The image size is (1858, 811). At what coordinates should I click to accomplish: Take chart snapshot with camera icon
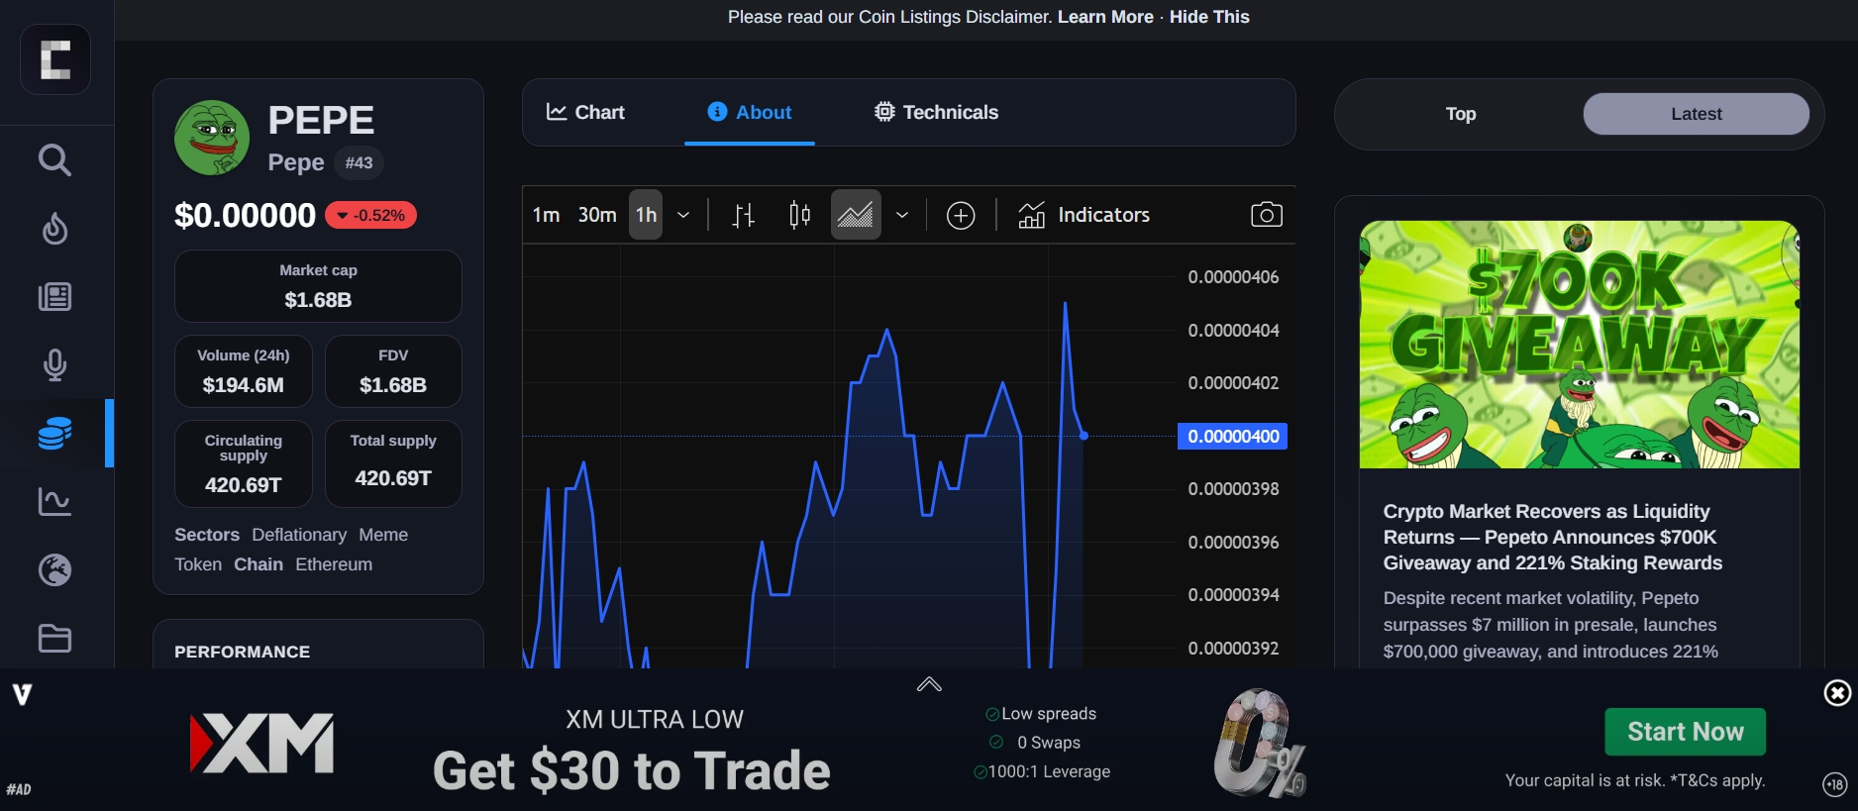[1266, 215]
